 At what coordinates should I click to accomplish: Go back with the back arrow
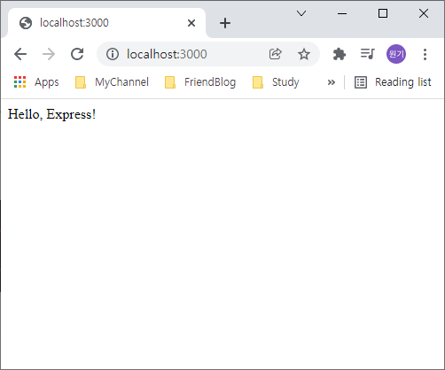click(x=20, y=54)
